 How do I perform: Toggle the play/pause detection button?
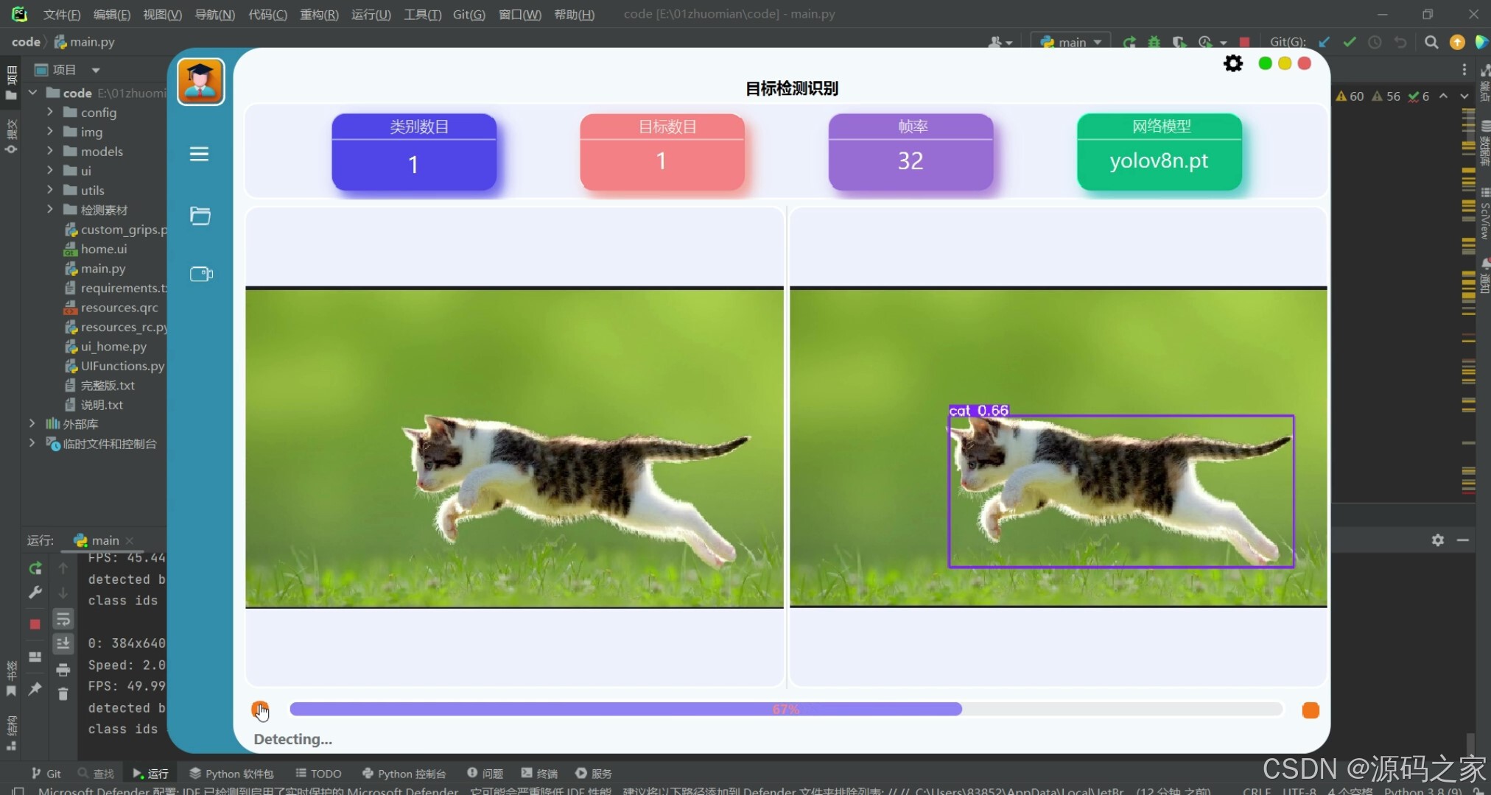(x=259, y=710)
